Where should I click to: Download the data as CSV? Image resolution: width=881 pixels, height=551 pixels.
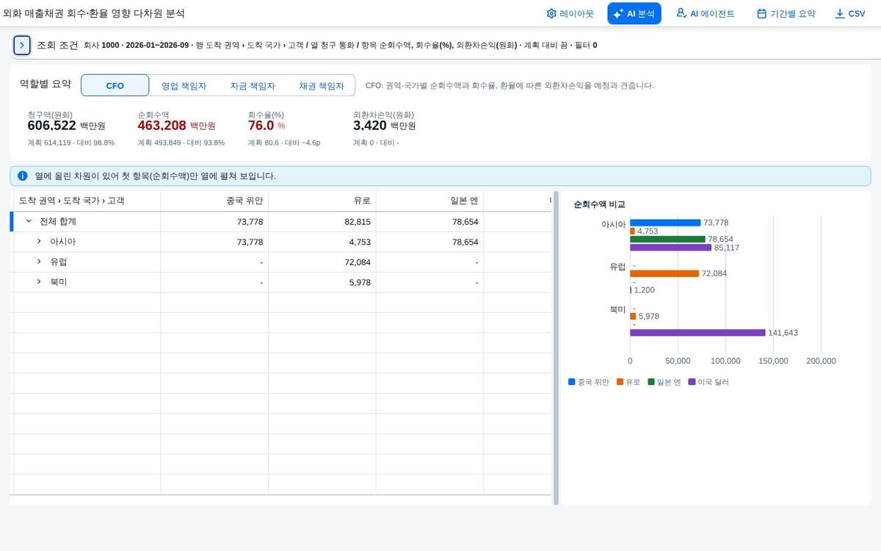click(849, 13)
